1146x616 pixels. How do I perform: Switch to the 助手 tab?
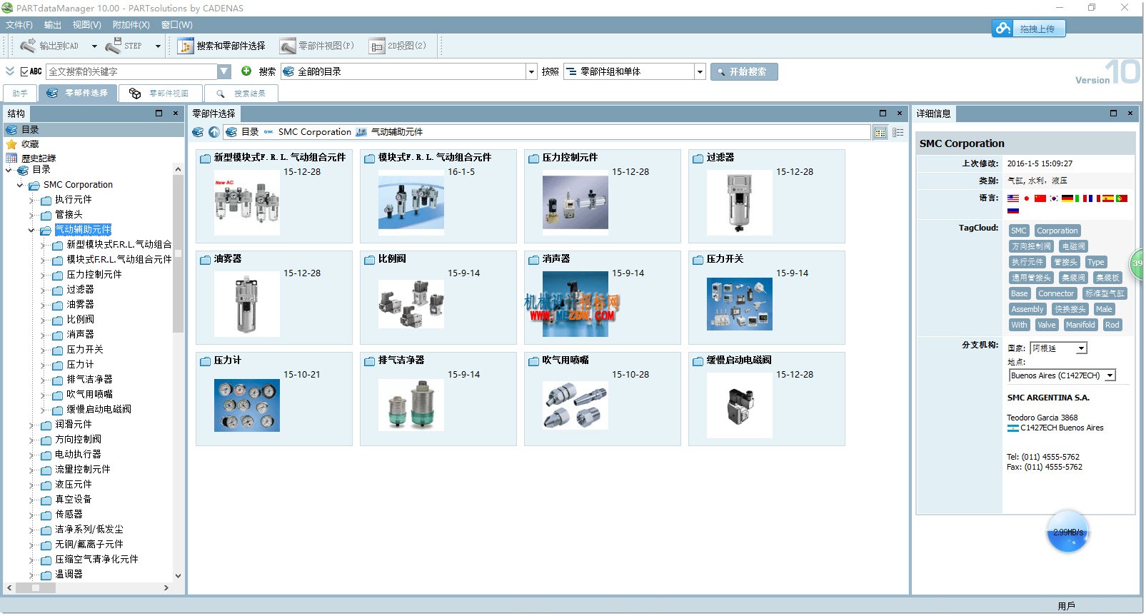(x=20, y=94)
